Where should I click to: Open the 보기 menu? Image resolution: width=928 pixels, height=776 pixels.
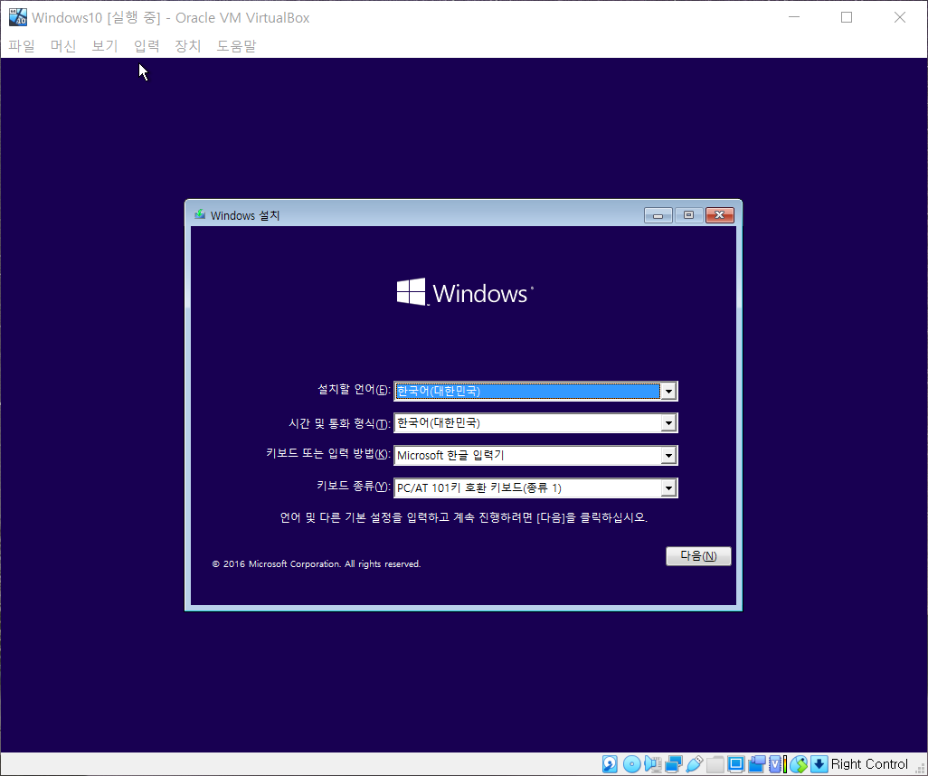[105, 45]
